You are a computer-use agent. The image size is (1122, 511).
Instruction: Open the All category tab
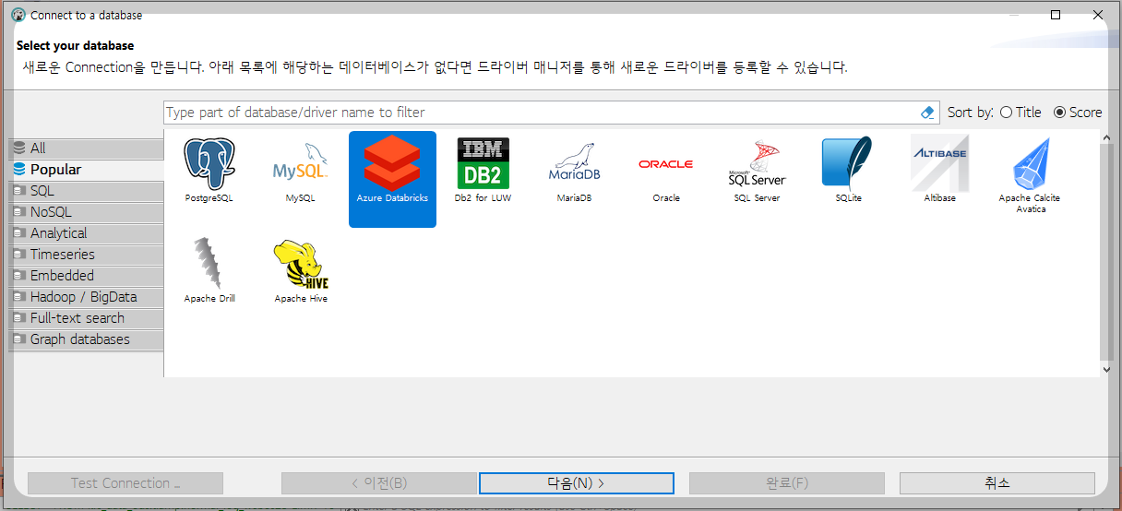[x=86, y=149]
